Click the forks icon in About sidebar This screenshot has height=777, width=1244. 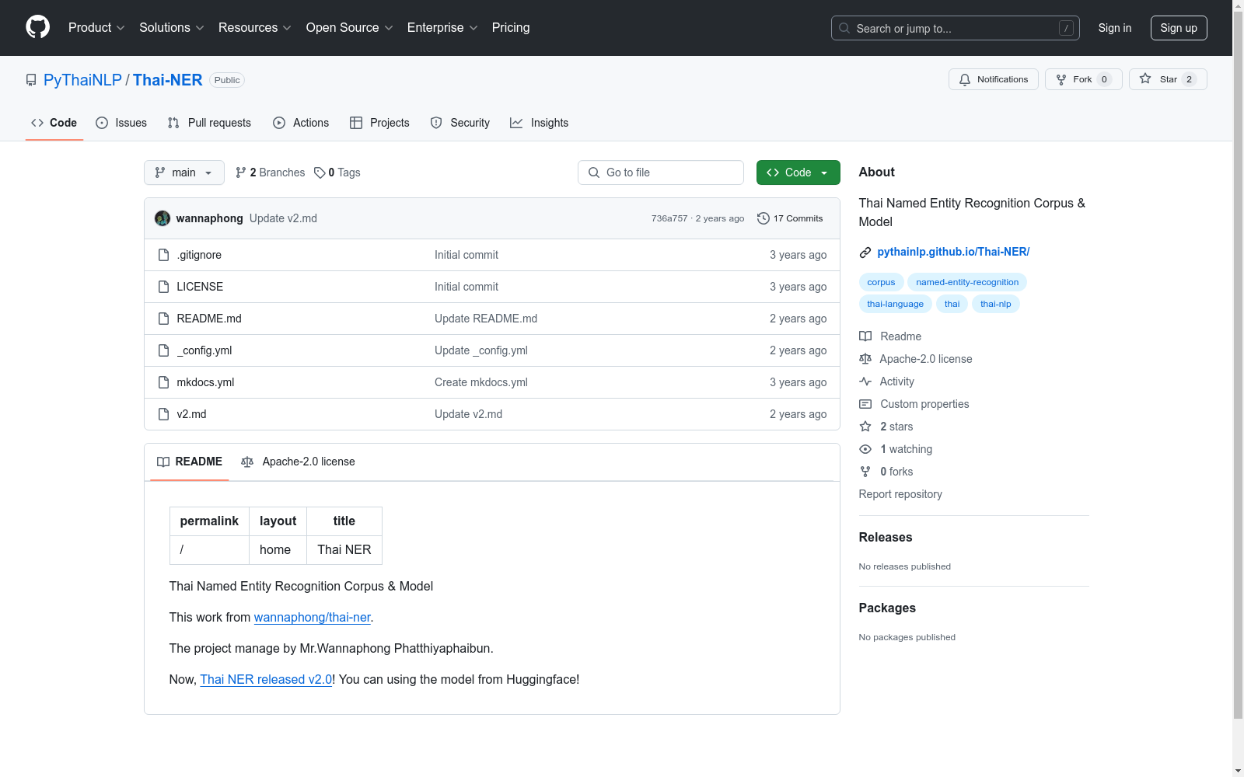pyautogui.click(x=865, y=472)
